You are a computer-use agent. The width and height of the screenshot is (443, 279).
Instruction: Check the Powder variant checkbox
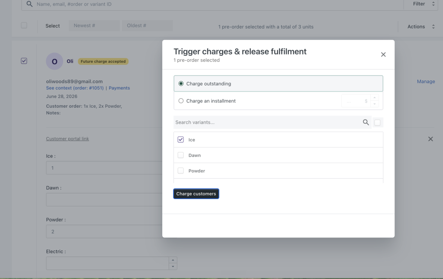180,170
